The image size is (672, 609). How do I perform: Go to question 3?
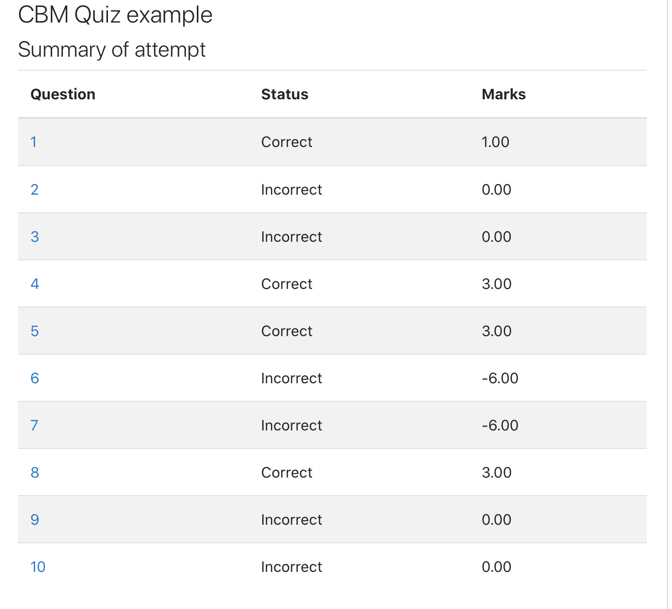[35, 237]
